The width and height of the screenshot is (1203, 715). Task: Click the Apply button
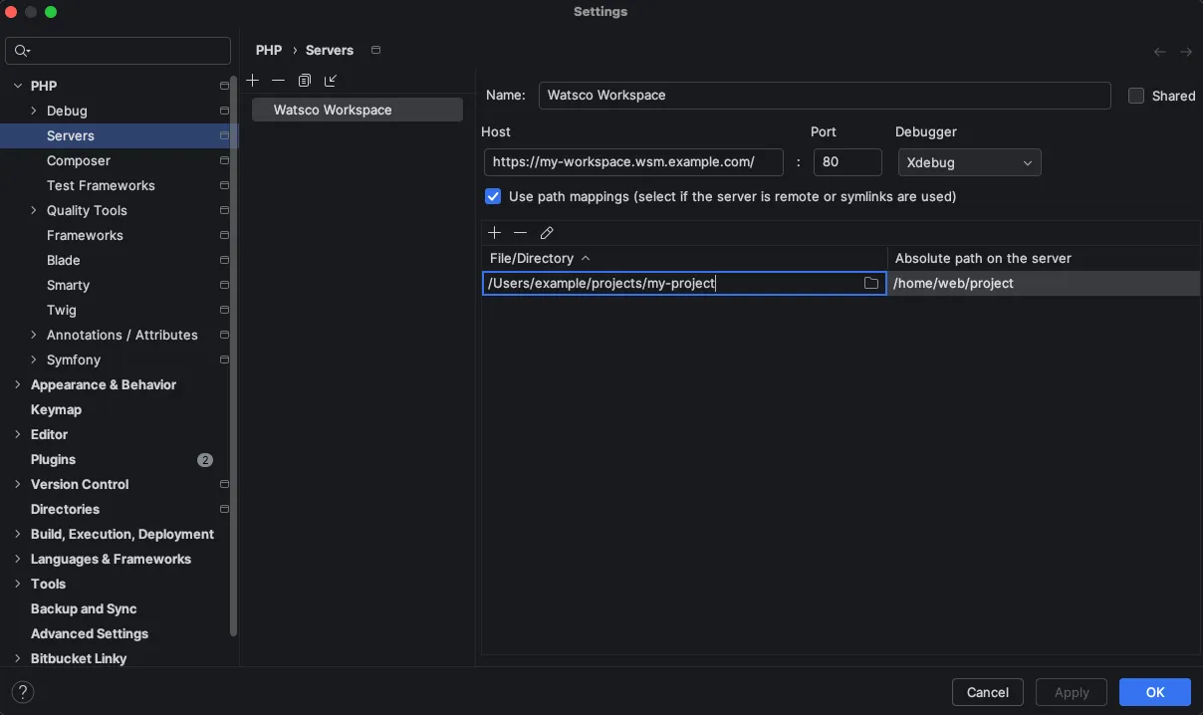point(1072,692)
